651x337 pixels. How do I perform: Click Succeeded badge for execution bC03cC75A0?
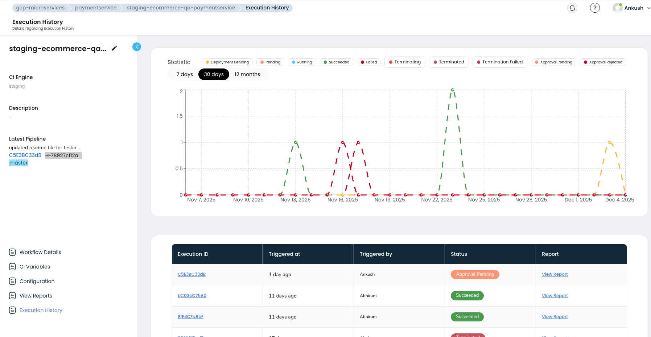click(x=467, y=295)
